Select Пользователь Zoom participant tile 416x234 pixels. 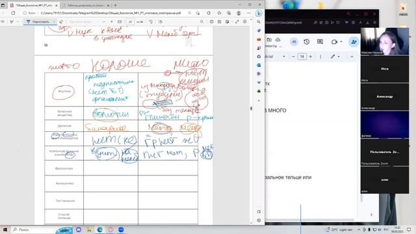(x=385, y=152)
